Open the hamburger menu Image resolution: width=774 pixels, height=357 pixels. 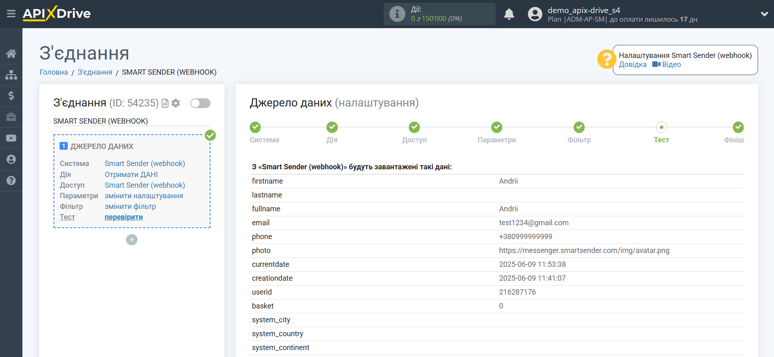point(11,14)
